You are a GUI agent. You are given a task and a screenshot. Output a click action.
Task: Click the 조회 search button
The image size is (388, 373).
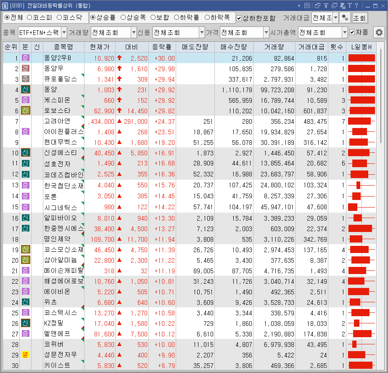(x=360, y=18)
